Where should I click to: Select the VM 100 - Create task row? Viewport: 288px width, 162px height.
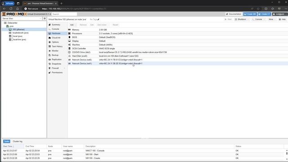(143, 158)
